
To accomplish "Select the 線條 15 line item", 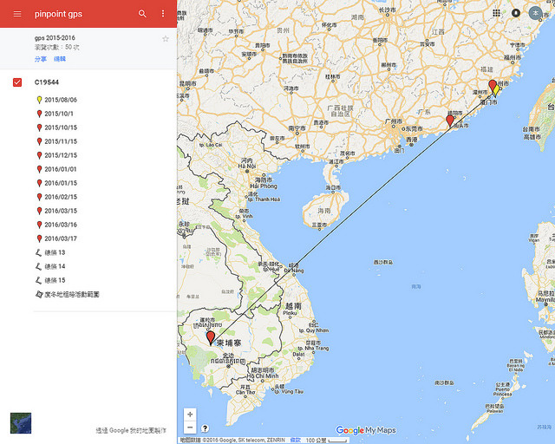I will coord(55,280).
